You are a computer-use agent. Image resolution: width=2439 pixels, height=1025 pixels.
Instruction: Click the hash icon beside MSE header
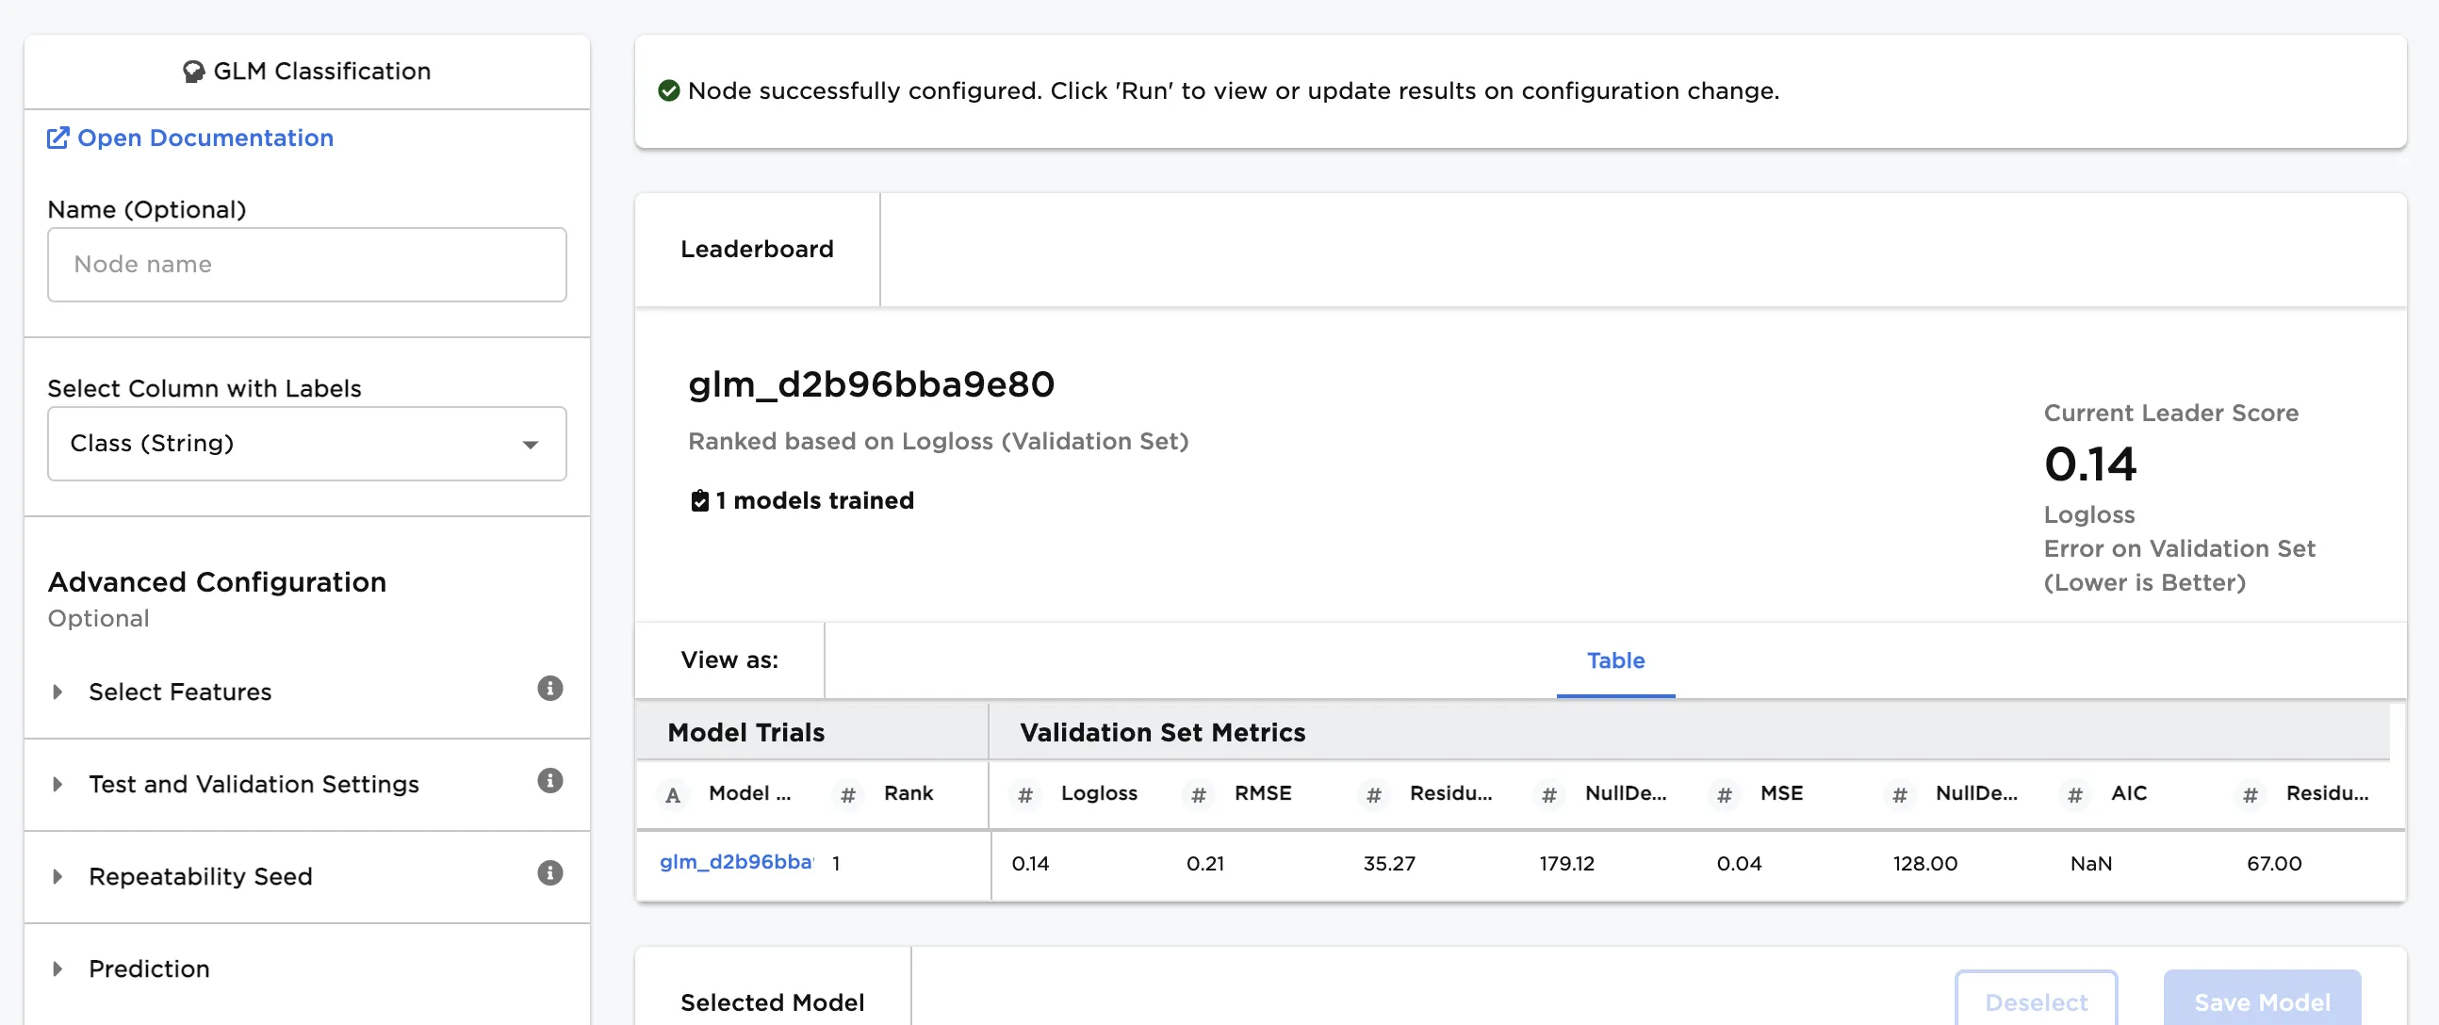pyautogui.click(x=1724, y=795)
